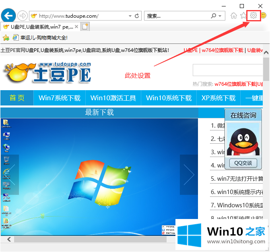Click the horizontal scrollbar left arrow

tap(9, 239)
